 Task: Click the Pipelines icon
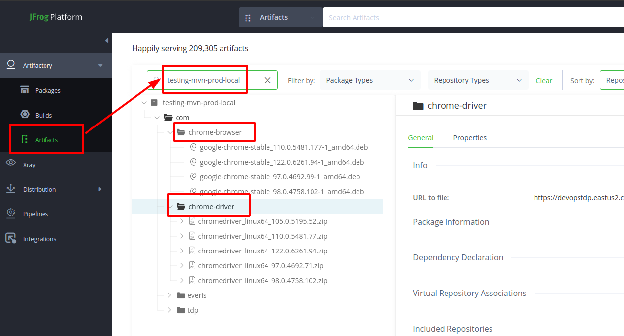pyautogui.click(x=10, y=213)
